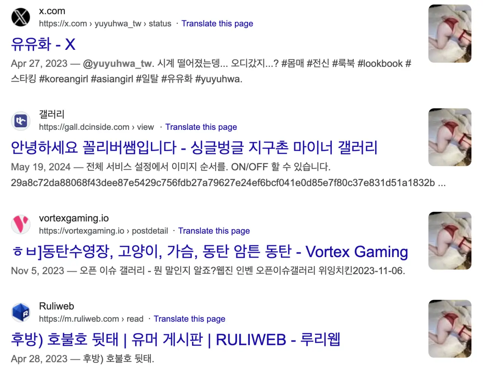Open the Vortex Gaming result title

tap(209, 251)
